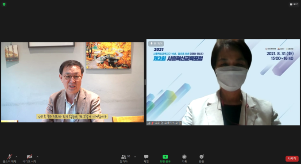301x164 pixels.
Task: Leave the meeting with 나가기 button
Action: tap(292, 159)
